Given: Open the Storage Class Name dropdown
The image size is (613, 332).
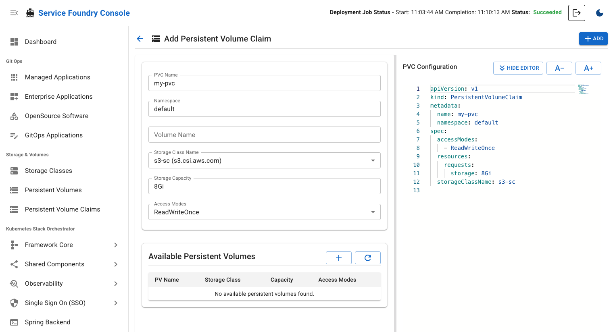Looking at the screenshot, I should click(x=373, y=160).
